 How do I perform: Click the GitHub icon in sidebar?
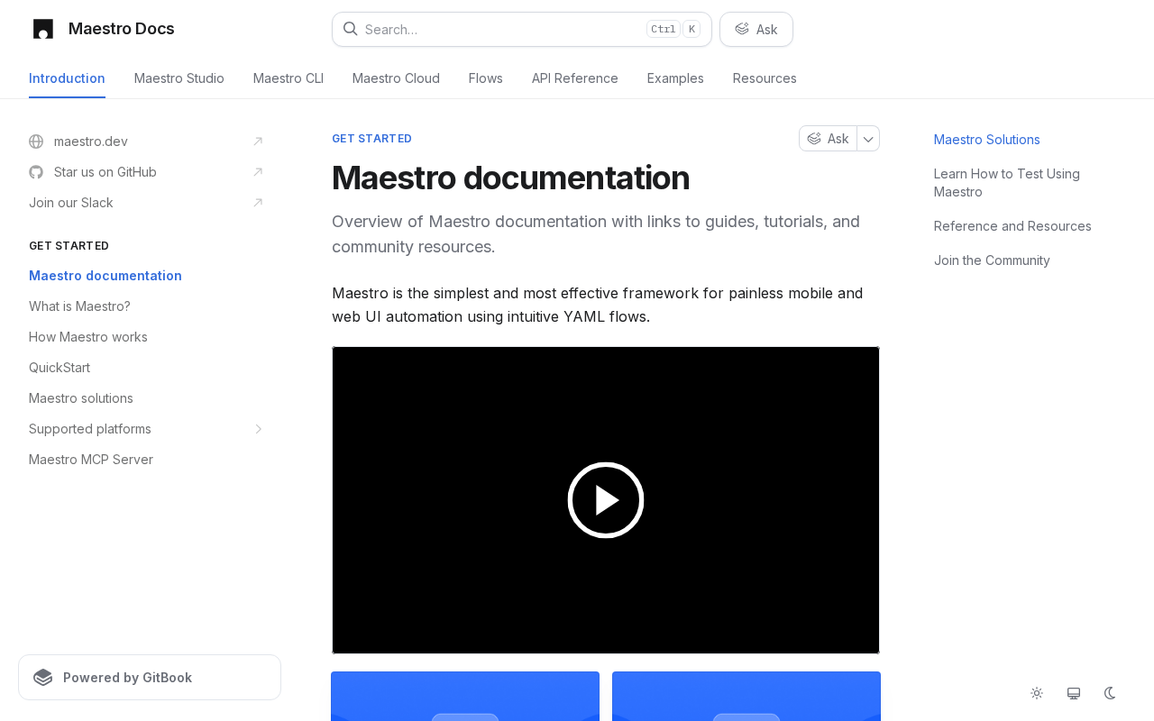[x=36, y=172]
